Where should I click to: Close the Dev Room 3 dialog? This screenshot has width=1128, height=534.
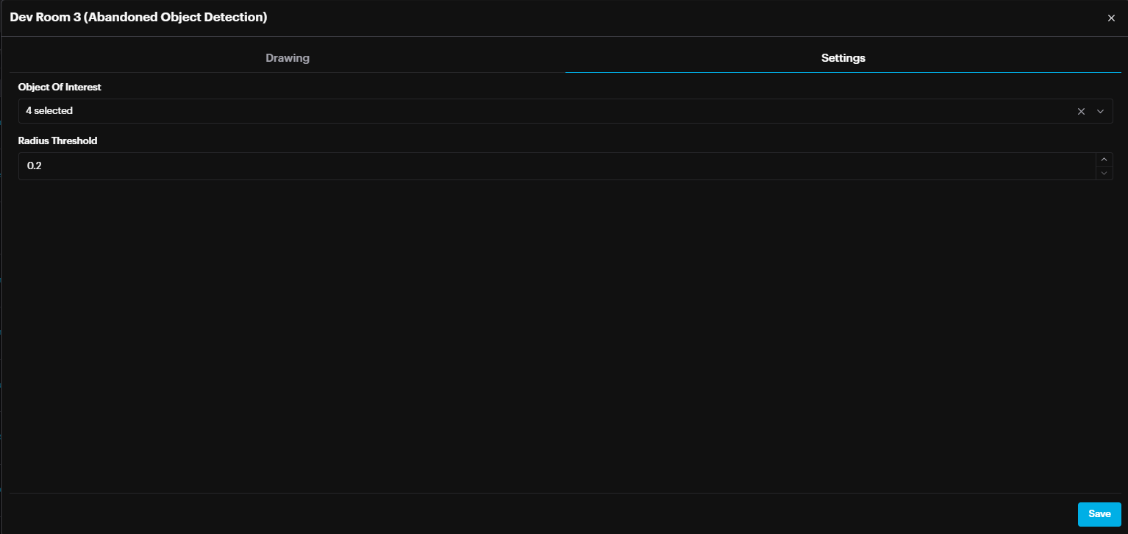click(x=1111, y=18)
